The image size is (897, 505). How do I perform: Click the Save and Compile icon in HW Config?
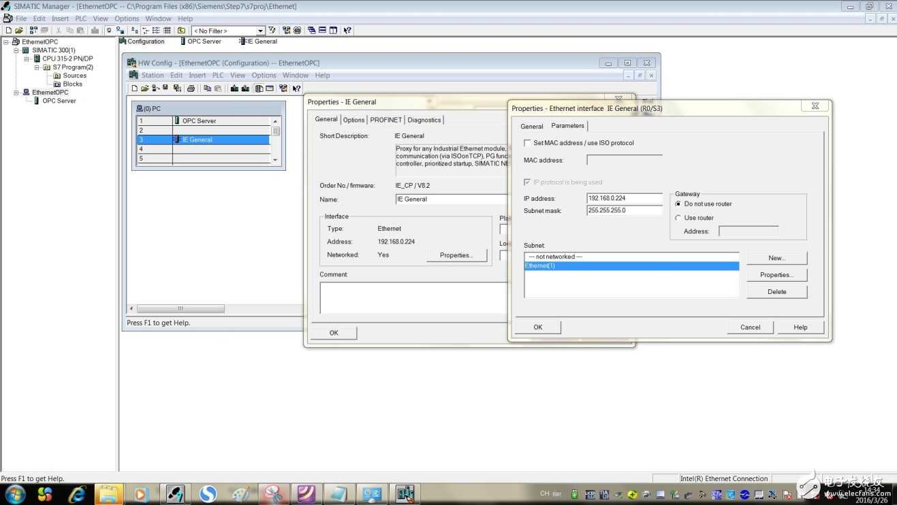(177, 88)
